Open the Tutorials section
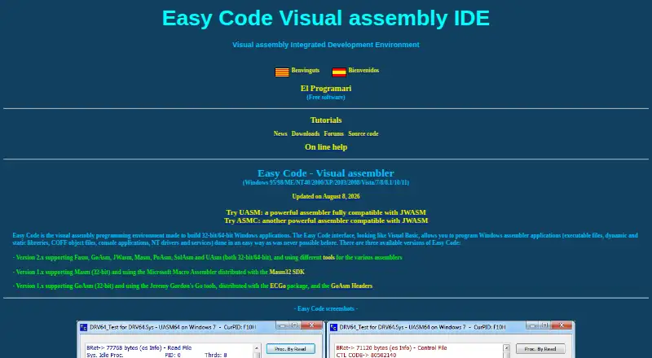652x358 pixels. 326,120
